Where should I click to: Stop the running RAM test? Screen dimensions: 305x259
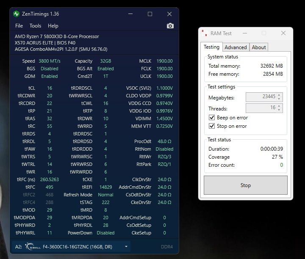click(x=245, y=185)
